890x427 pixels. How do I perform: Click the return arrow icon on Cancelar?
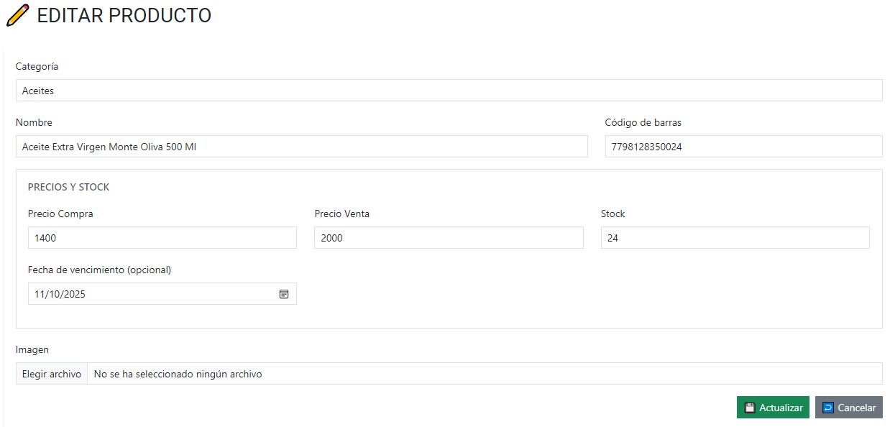pos(828,408)
